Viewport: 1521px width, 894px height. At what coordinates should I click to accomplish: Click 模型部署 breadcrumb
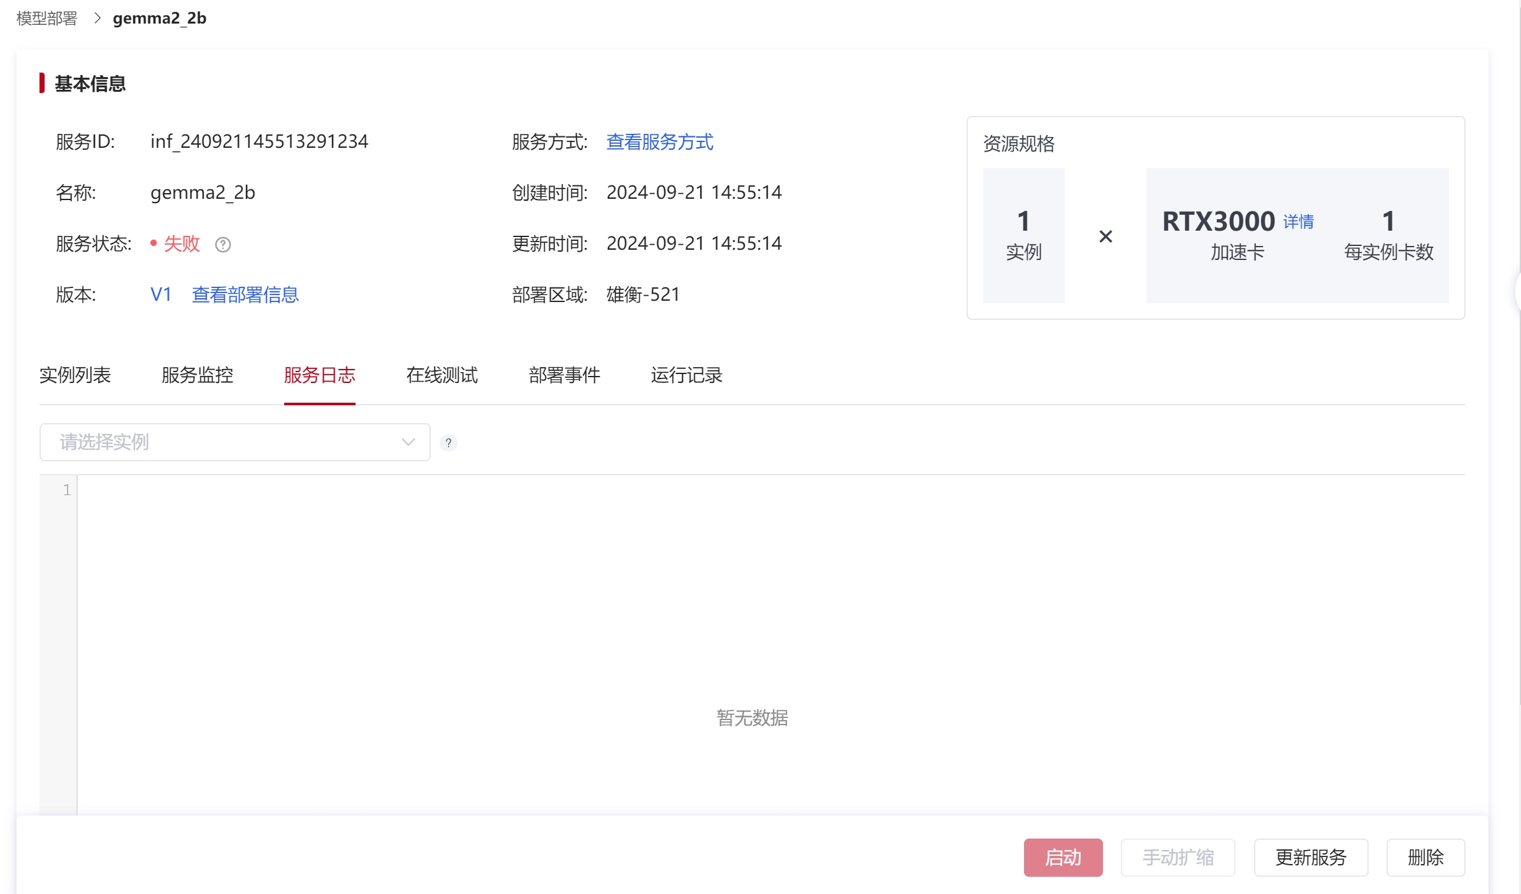click(47, 18)
